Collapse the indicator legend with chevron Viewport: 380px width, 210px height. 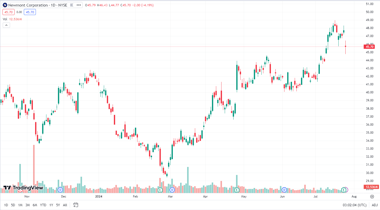(6, 25)
